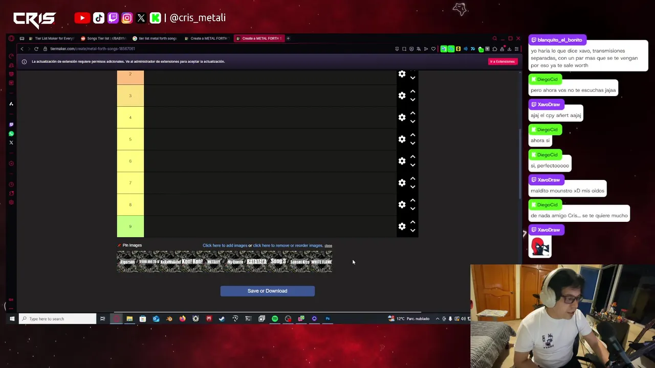The image size is (655, 368).
Task: Select the METAL!! song image
Action: tap(213, 262)
